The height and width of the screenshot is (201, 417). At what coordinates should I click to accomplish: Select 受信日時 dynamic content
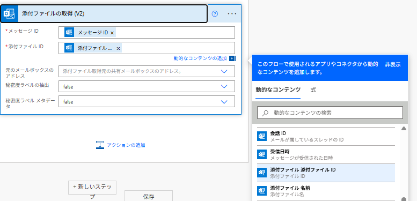click(x=326, y=154)
